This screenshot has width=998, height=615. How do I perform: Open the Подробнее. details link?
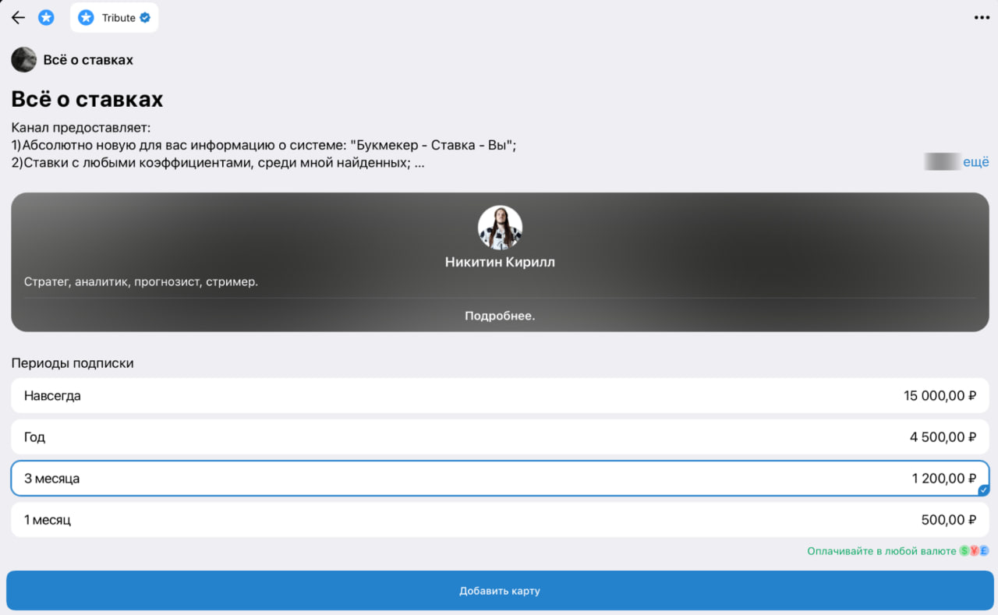pos(500,316)
